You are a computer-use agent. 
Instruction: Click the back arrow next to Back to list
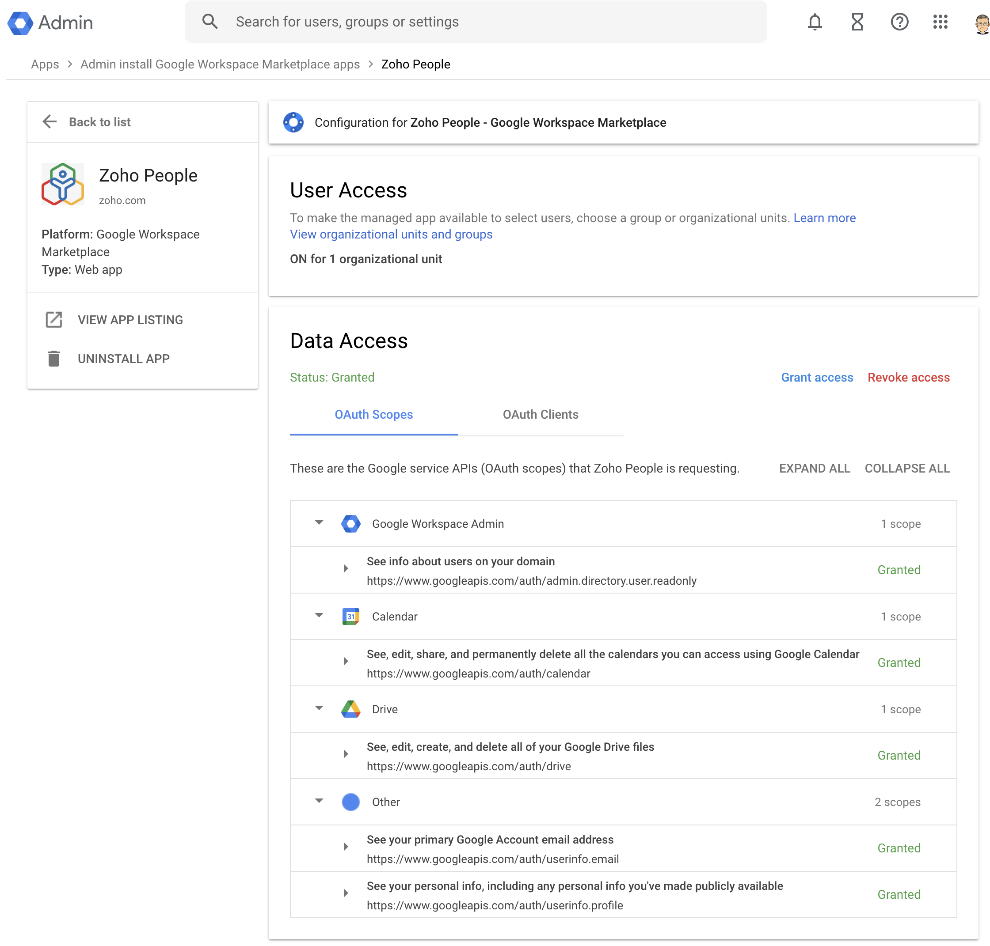(49, 121)
